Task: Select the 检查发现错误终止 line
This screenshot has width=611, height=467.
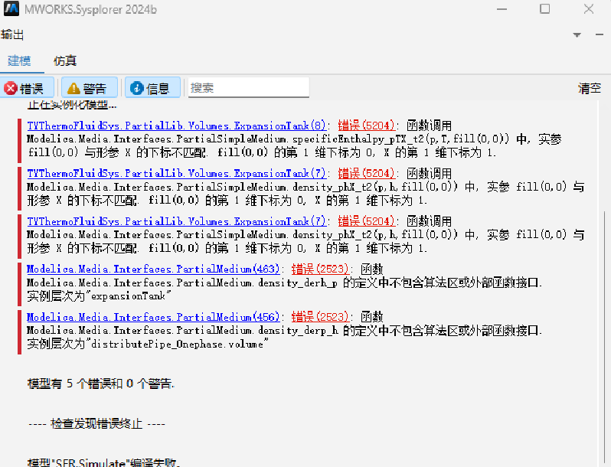Action: (x=96, y=423)
